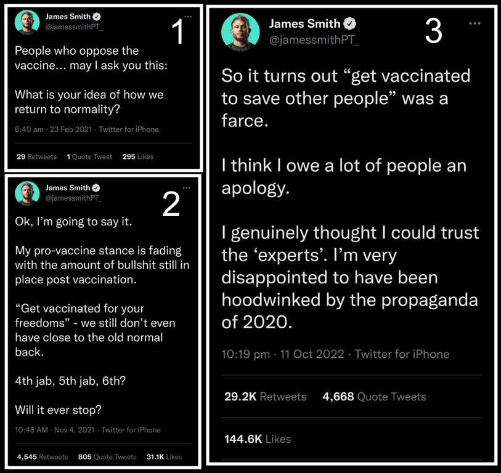The image size is (501, 473).
Task: Click the profile avatar on the return to normality tweet
Action: pos(27,22)
